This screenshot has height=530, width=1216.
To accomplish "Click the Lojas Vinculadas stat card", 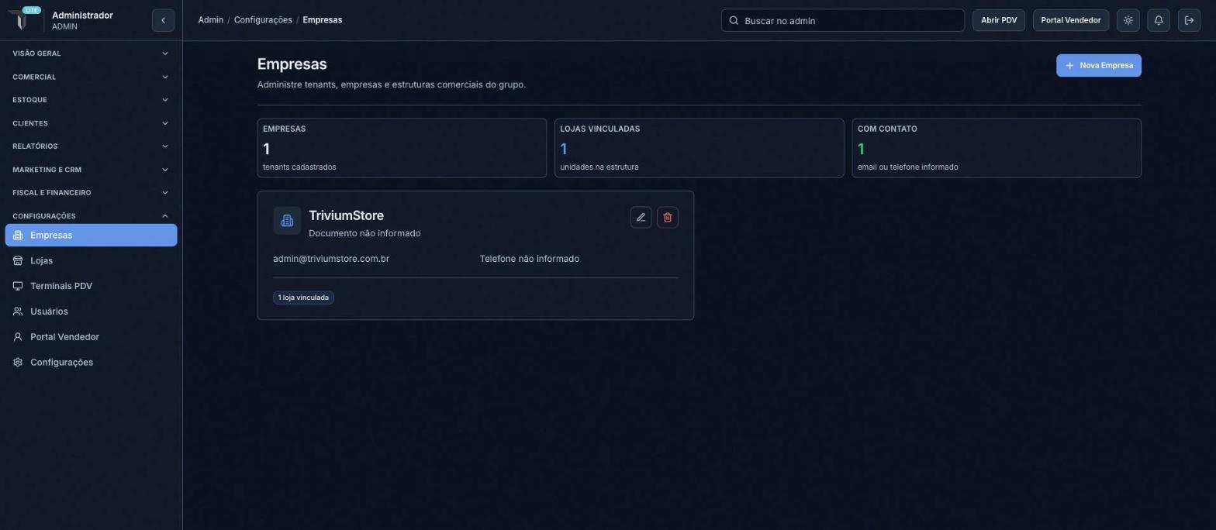I will pos(699,148).
